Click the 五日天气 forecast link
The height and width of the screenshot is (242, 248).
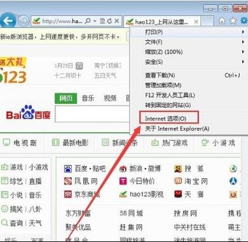[x=105, y=75]
